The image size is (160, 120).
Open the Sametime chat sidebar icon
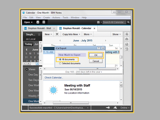tap(127, 34)
